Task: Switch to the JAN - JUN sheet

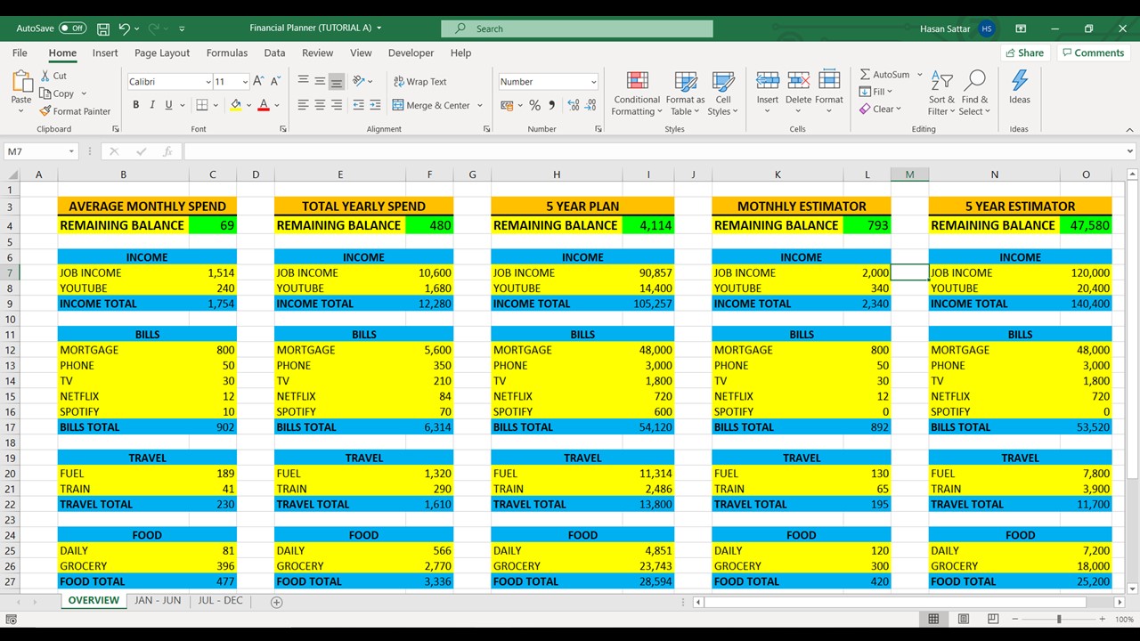Action: pyautogui.click(x=158, y=601)
